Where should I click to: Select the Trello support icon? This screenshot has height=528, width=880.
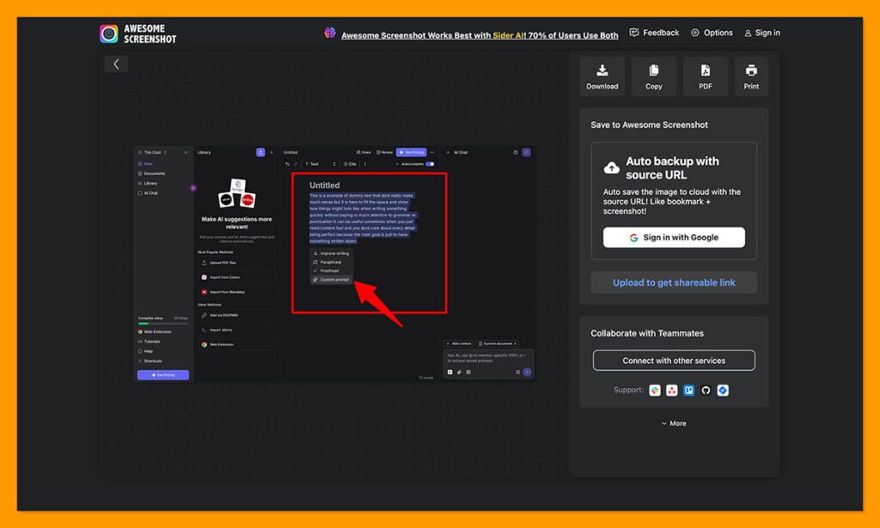[688, 390]
